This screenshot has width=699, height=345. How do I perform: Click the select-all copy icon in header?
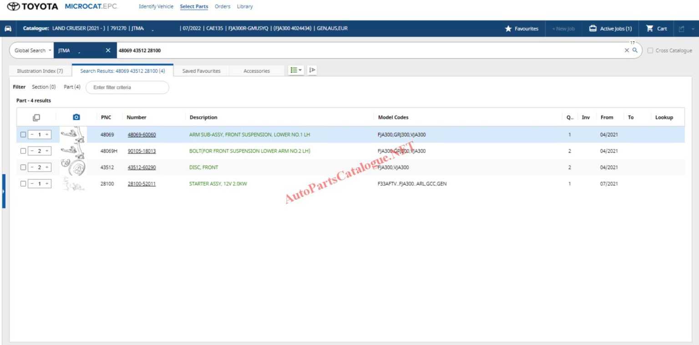click(36, 117)
